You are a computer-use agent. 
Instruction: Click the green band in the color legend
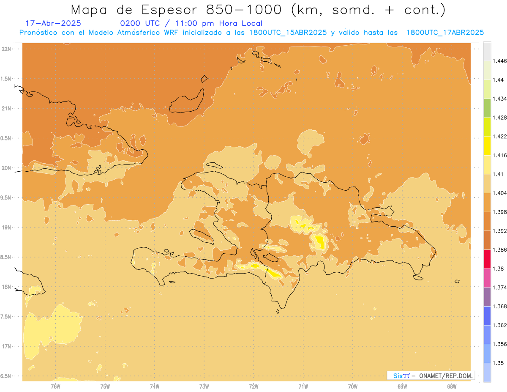(x=487, y=108)
